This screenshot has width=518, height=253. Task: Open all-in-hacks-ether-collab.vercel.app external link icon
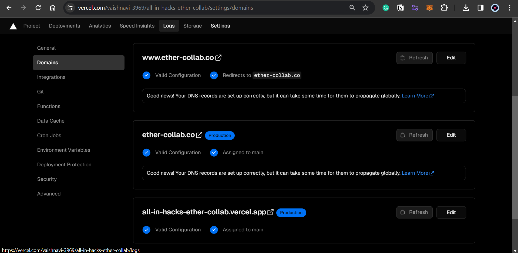270,212
